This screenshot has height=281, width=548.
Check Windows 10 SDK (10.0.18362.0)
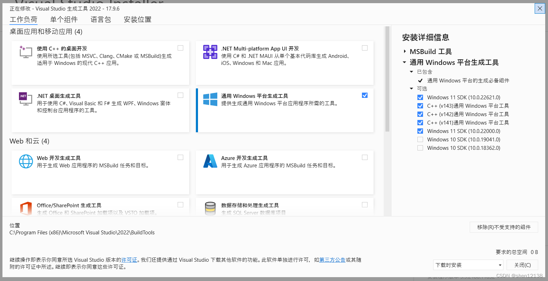point(420,148)
